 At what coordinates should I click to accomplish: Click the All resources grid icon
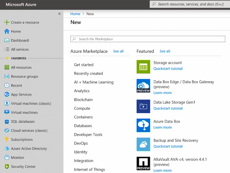click(x=7, y=67)
